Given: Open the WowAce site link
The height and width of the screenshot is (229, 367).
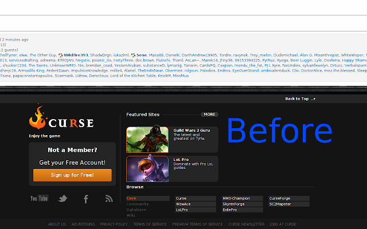Looking at the screenshot, I should (196, 204).
